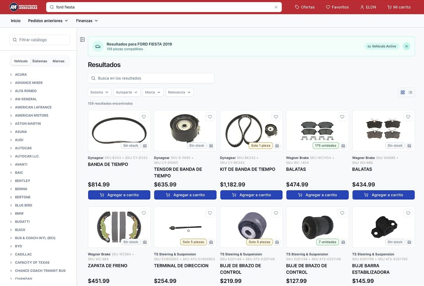The width and height of the screenshot is (424, 286).
Task: Expand the BUGATTI make
Action: pos(11,222)
